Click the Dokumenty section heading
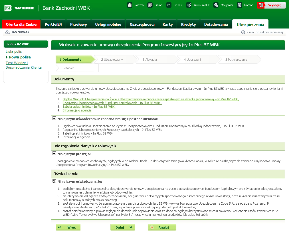This screenshot has width=289, height=234. point(64,79)
